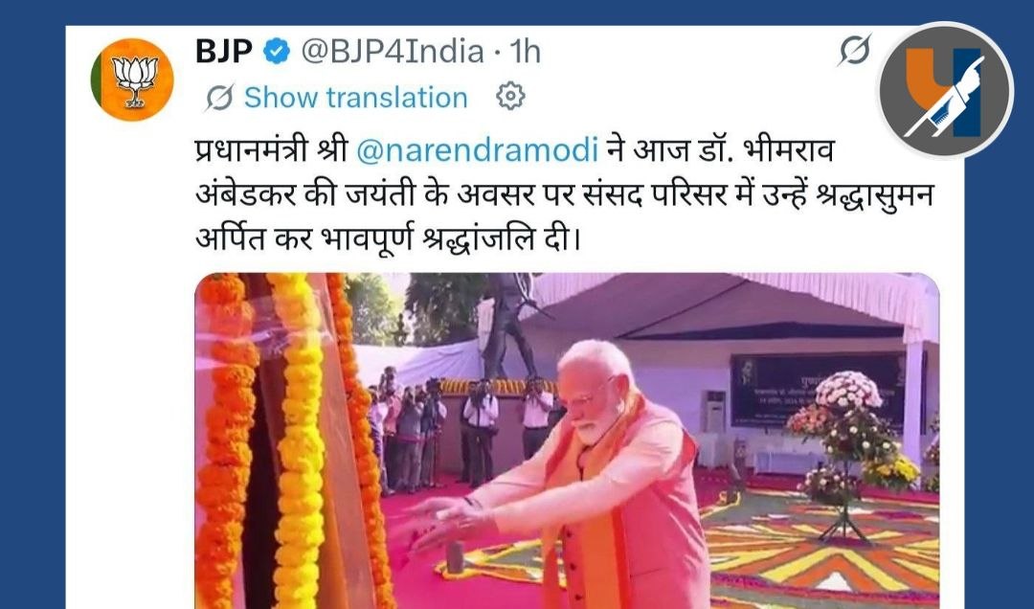Click the slashed-circle icon beside Show translation

click(x=219, y=98)
